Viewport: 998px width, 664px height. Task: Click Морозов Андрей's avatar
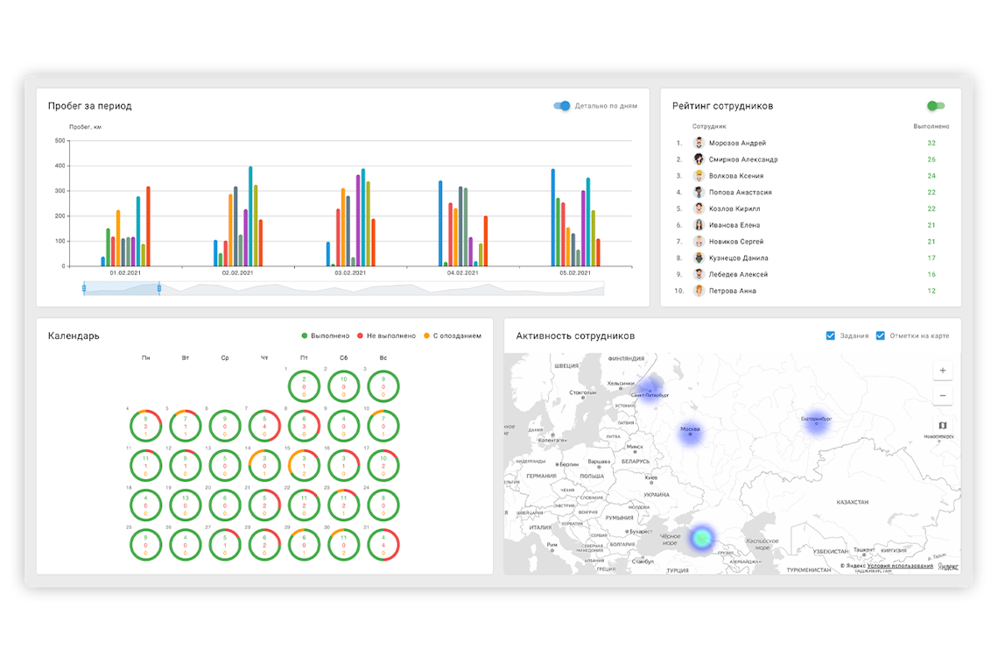(699, 143)
